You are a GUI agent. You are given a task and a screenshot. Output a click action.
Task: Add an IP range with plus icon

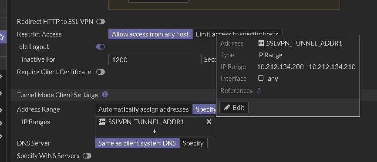tap(155, 131)
